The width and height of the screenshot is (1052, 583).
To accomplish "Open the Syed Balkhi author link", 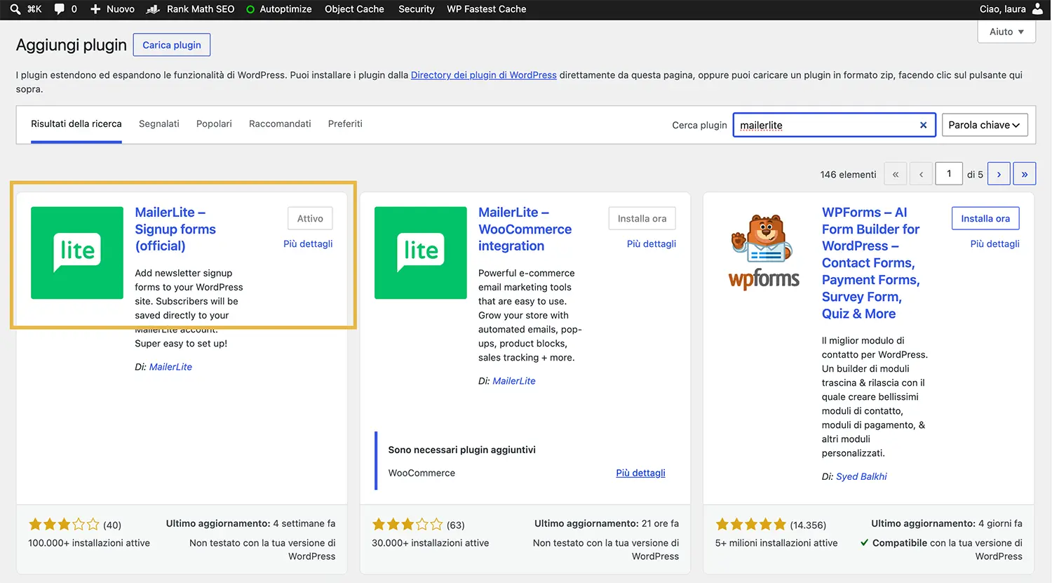I will tap(861, 476).
